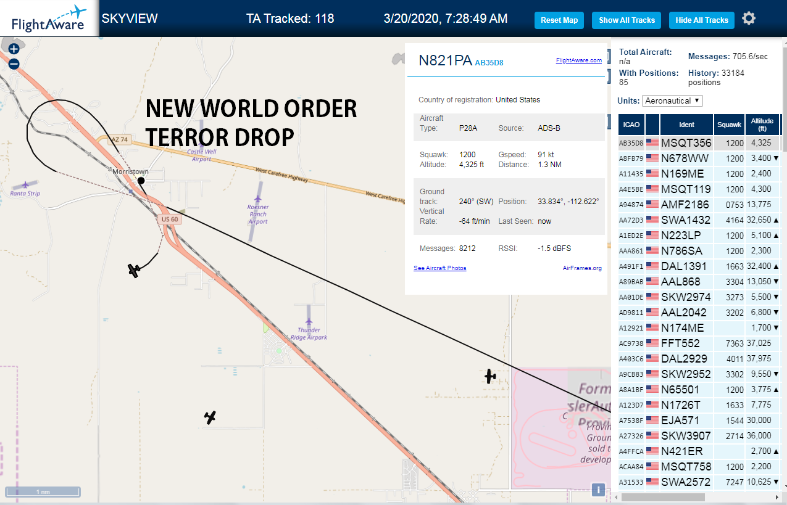The width and height of the screenshot is (787, 505).
Task: Click the scroll left arrow of table
Action: tap(615, 497)
